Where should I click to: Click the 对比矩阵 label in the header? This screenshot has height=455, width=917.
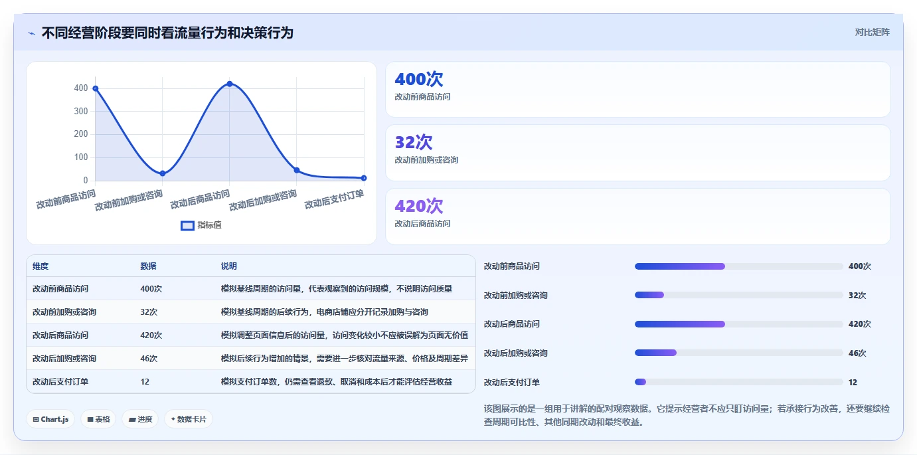pos(872,32)
